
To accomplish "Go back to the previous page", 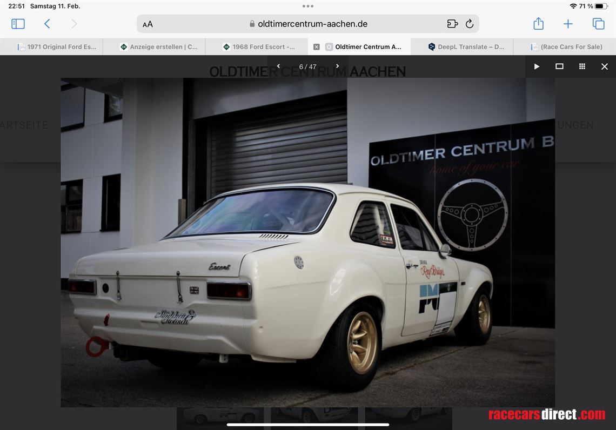I will (47, 24).
